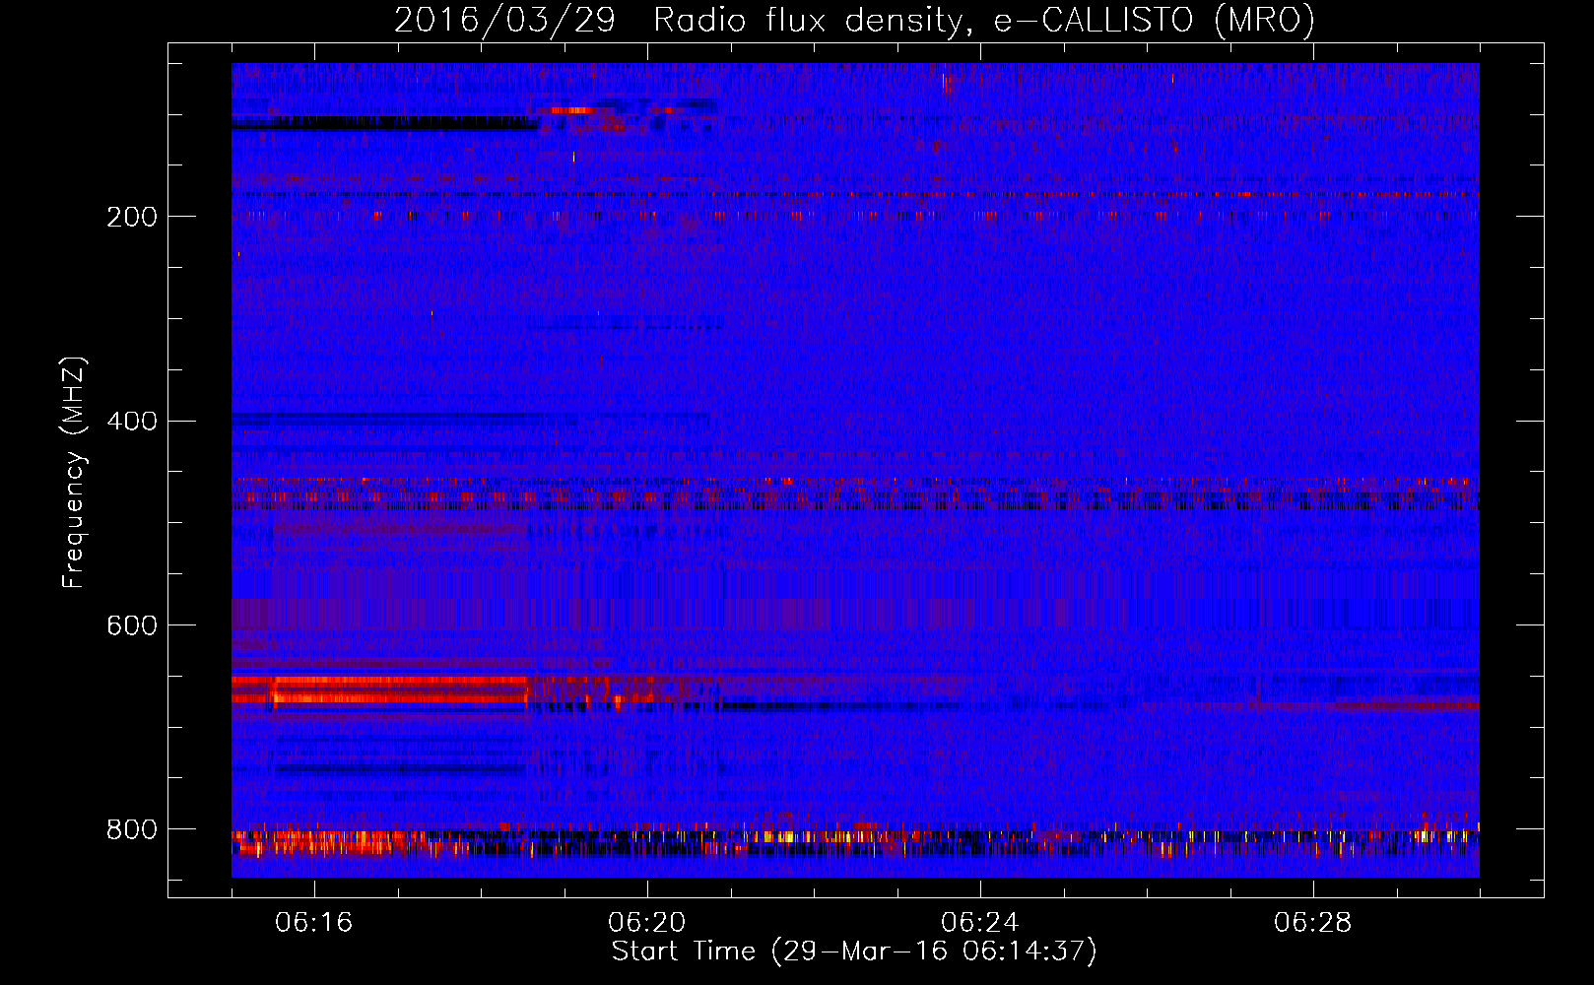Click the black band near 110 MHz

[384, 123]
